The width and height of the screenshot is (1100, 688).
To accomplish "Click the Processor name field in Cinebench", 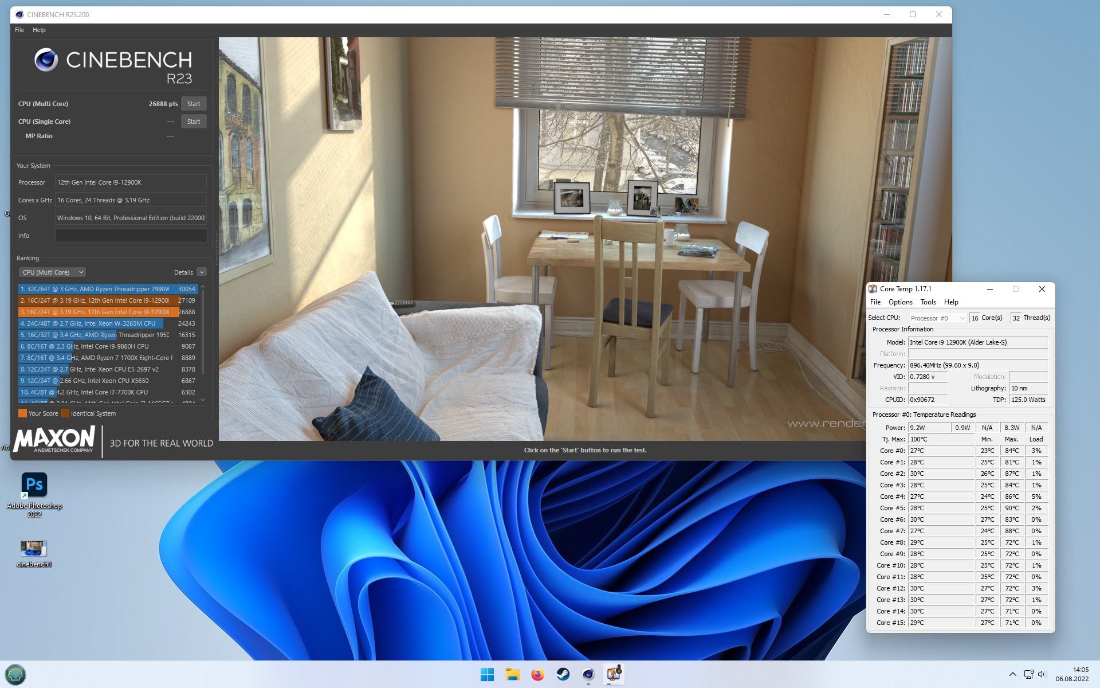I will (x=131, y=182).
